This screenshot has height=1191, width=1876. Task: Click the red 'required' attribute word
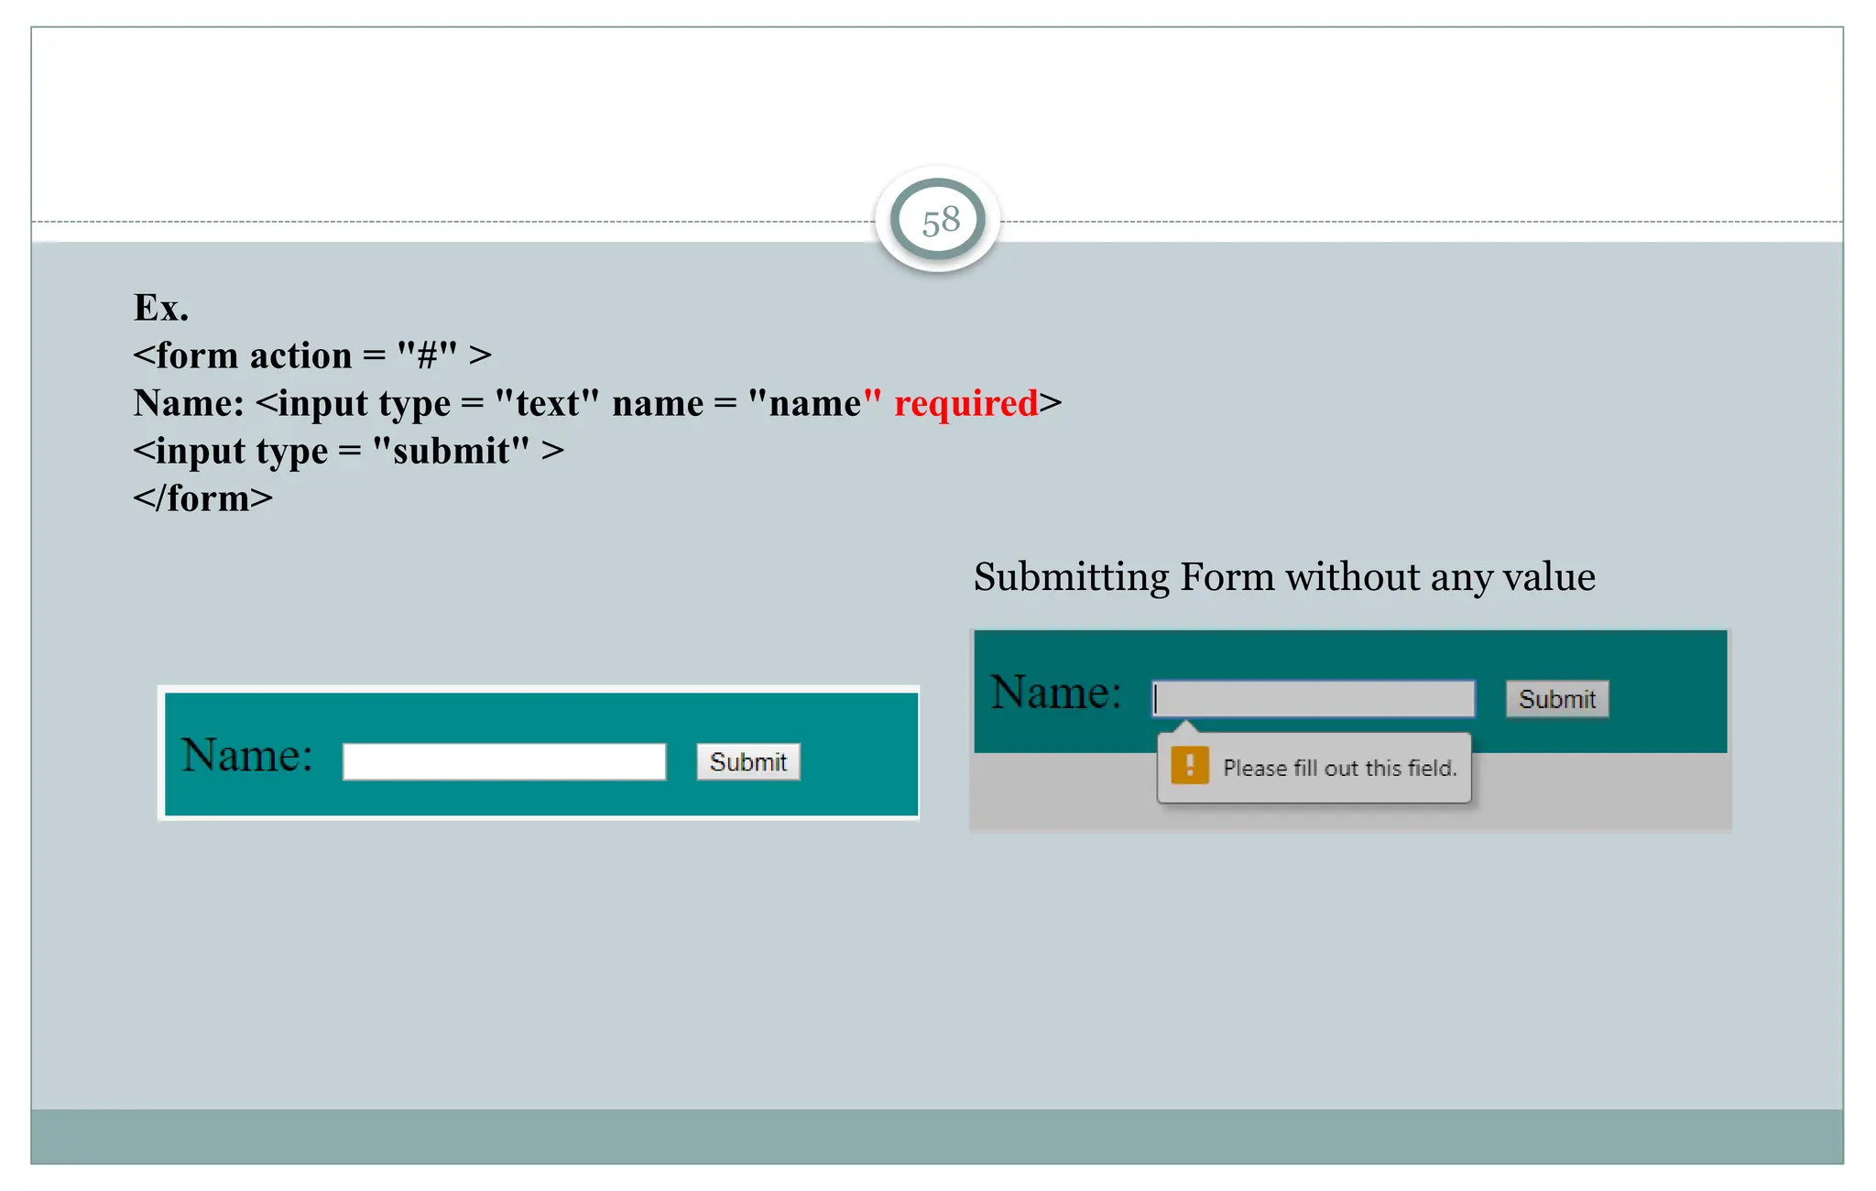coord(965,403)
